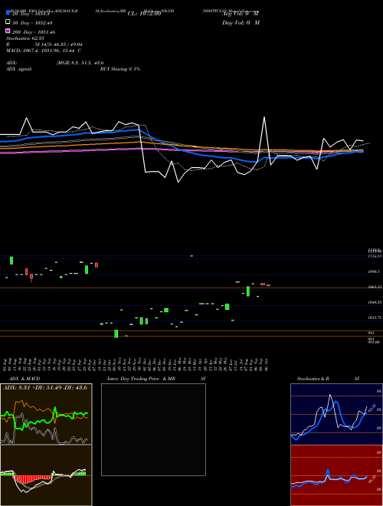Viewport: 383px width, 506px height.
Task: Click the white 50 Day legend swatch
Action: [8, 22]
